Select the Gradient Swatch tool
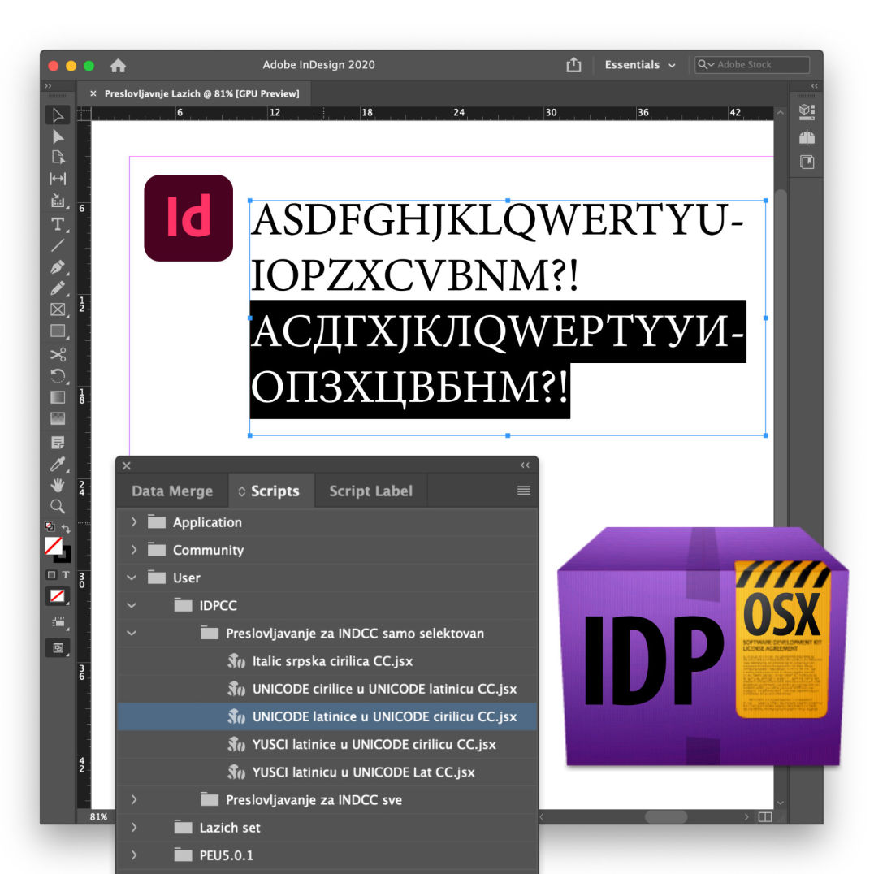 coord(58,397)
